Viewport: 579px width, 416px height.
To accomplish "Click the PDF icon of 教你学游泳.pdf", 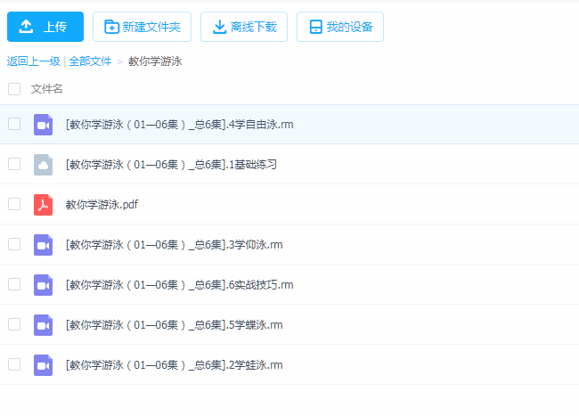I will [x=44, y=205].
